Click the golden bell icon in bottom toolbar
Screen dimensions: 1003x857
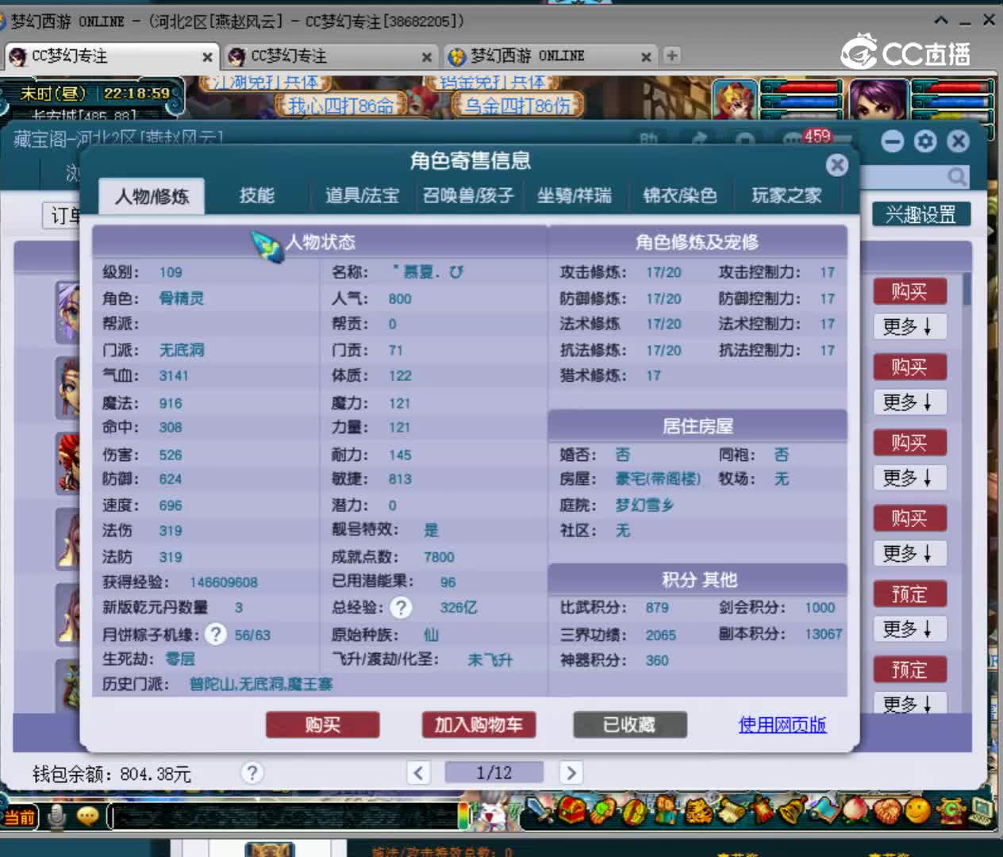(x=794, y=811)
